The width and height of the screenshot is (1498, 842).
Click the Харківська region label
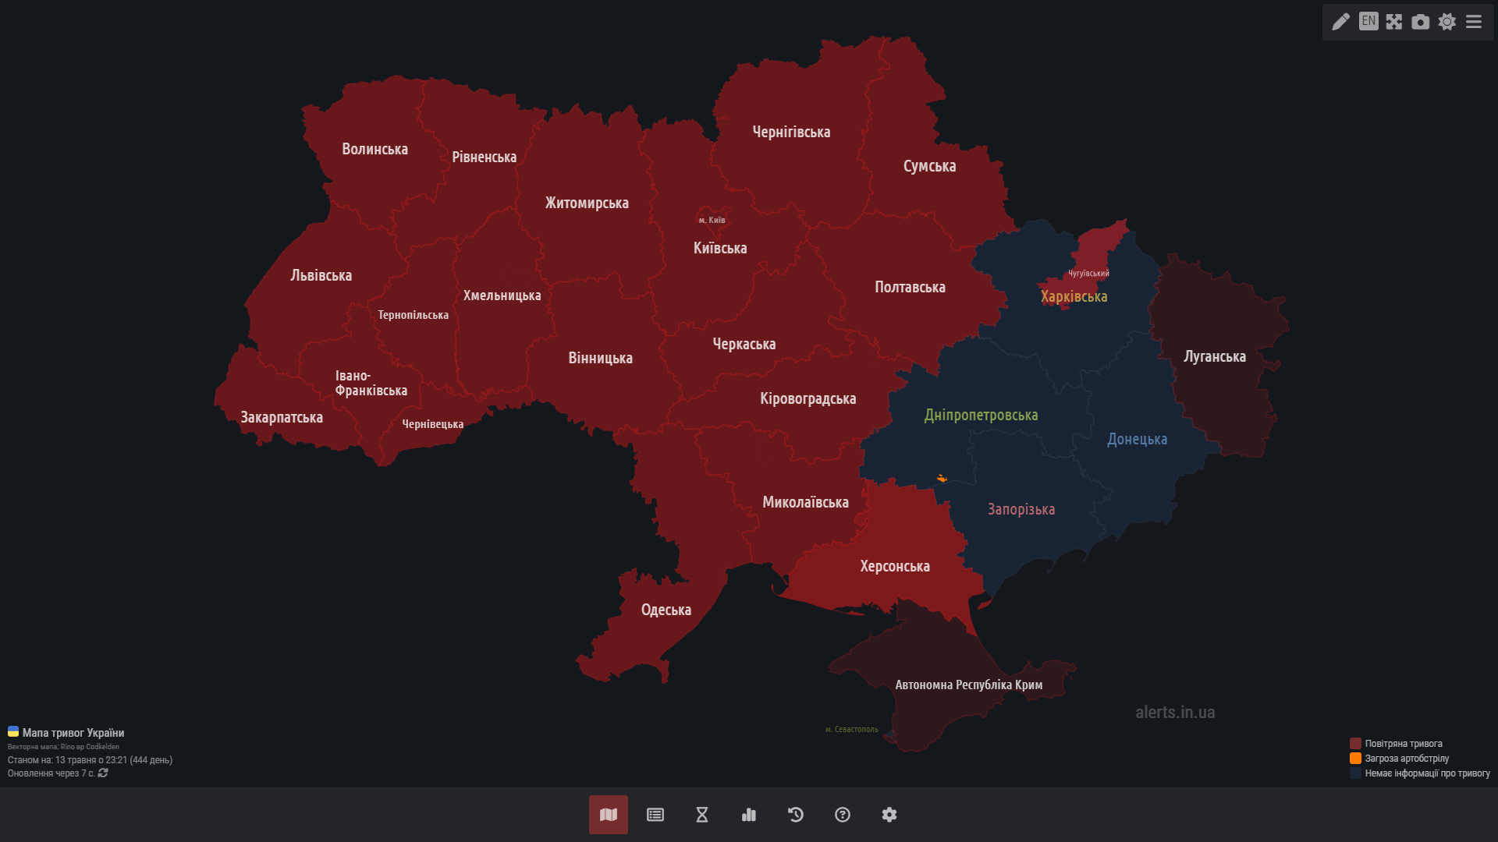[1074, 297]
